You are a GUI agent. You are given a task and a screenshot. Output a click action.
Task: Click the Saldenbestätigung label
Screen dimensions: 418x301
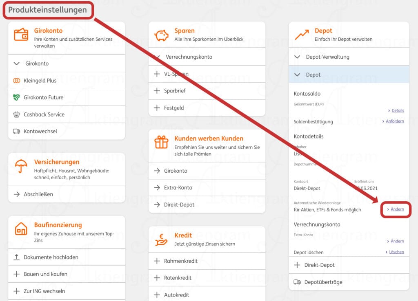313,122
